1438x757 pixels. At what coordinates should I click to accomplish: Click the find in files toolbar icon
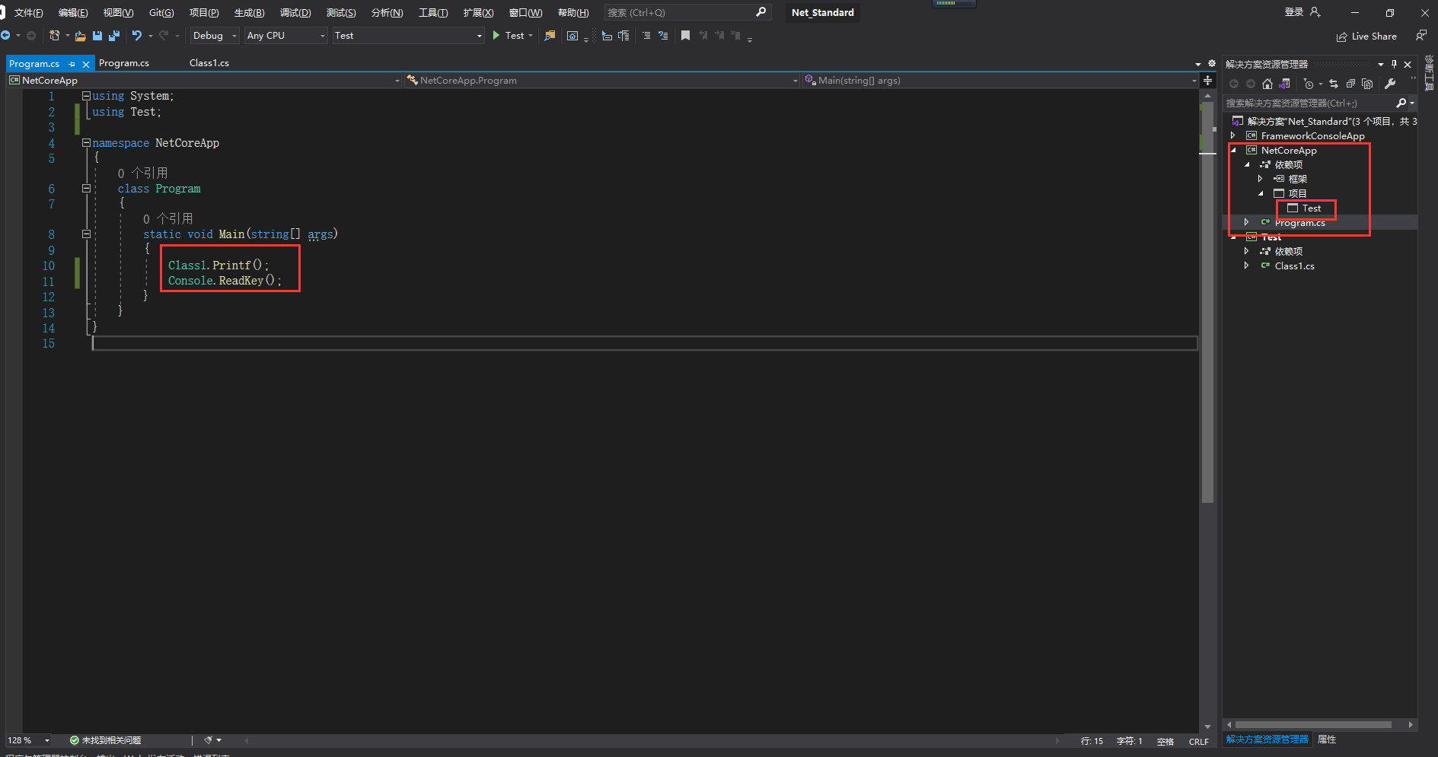coord(550,35)
